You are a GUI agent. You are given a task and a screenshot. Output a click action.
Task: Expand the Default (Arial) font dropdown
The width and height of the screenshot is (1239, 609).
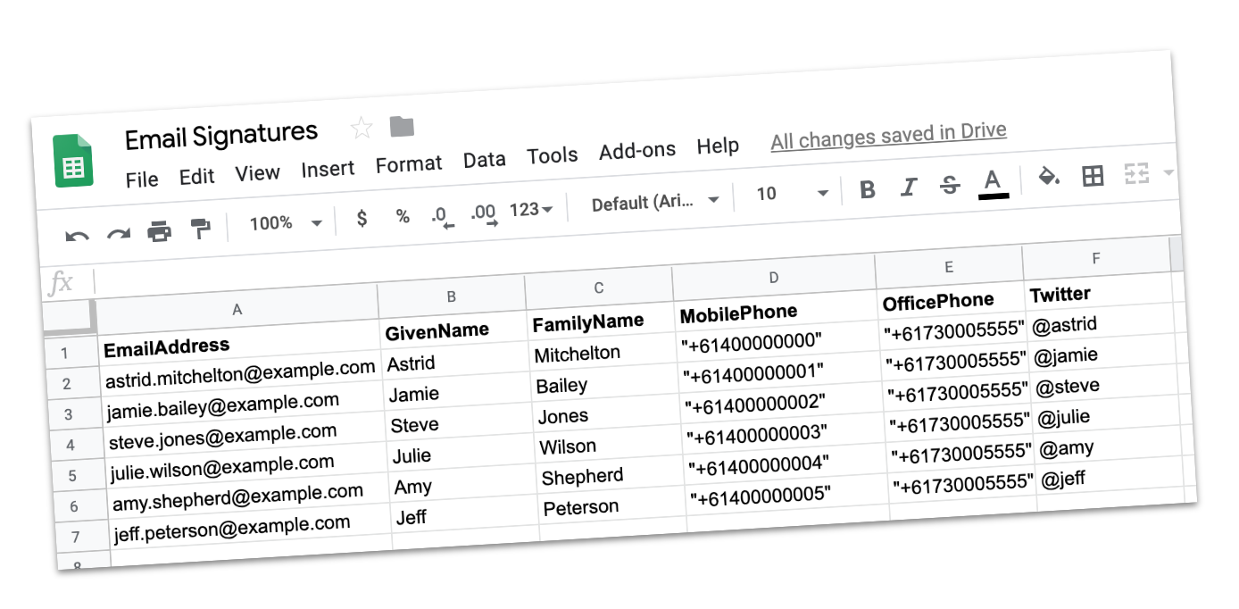point(655,202)
